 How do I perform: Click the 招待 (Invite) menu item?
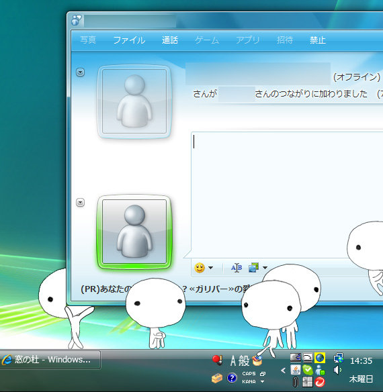285,40
